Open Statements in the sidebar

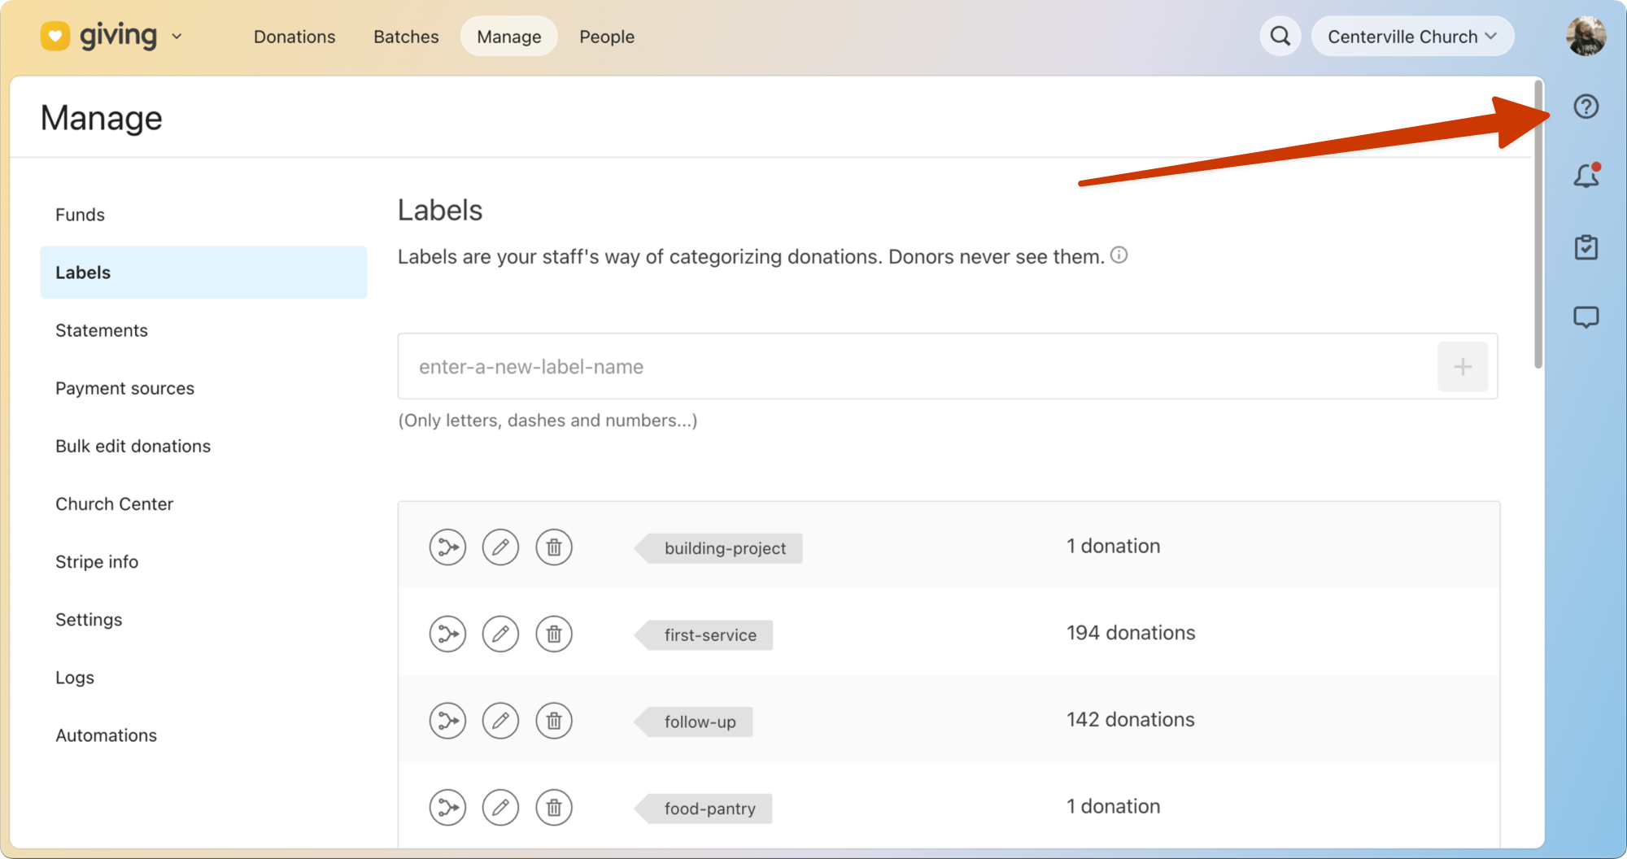tap(102, 330)
